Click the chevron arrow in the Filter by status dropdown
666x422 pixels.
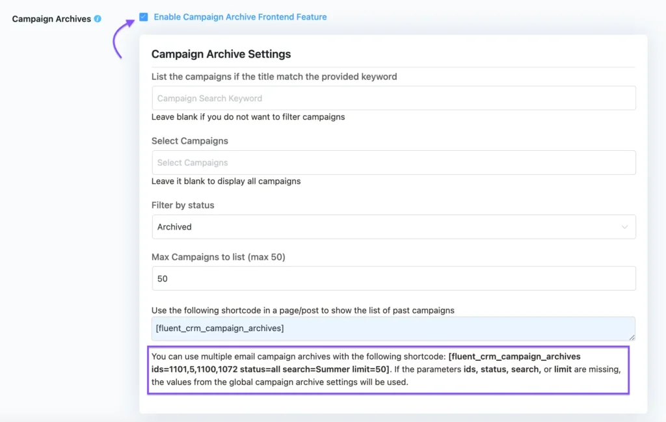tap(624, 227)
